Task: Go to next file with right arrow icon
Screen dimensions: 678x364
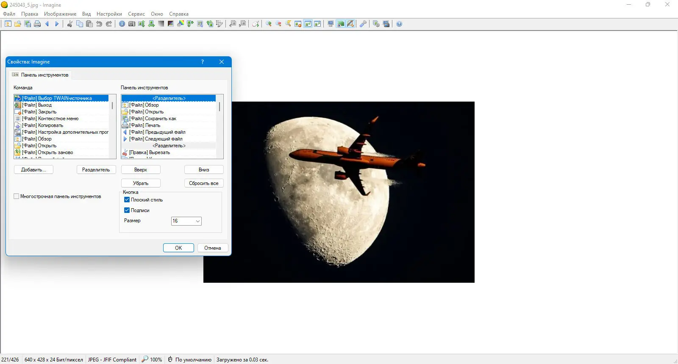Action: pos(57,24)
